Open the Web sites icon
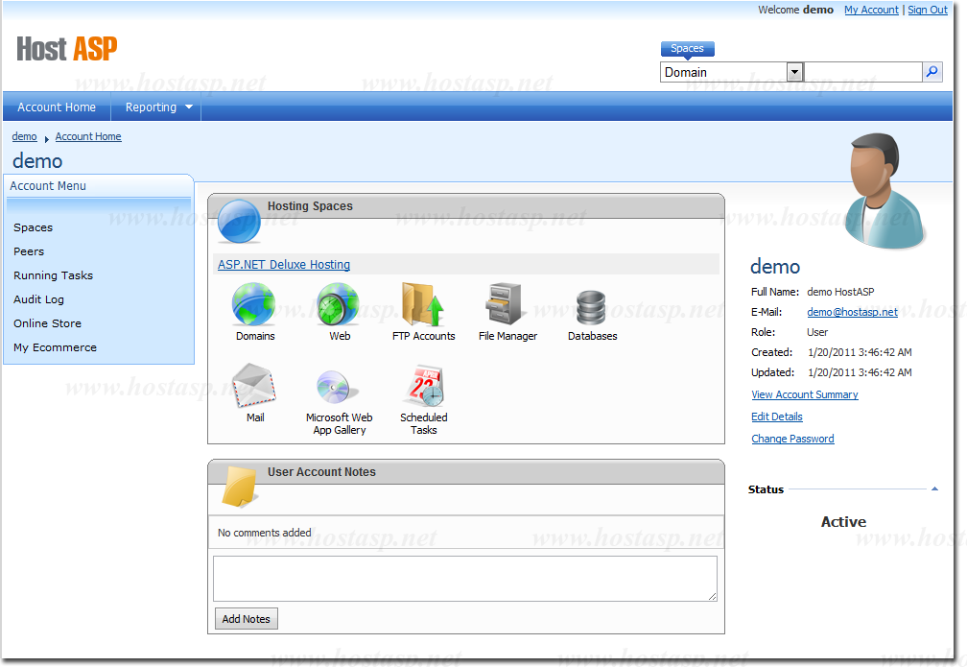This screenshot has width=967, height=667. point(339,306)
